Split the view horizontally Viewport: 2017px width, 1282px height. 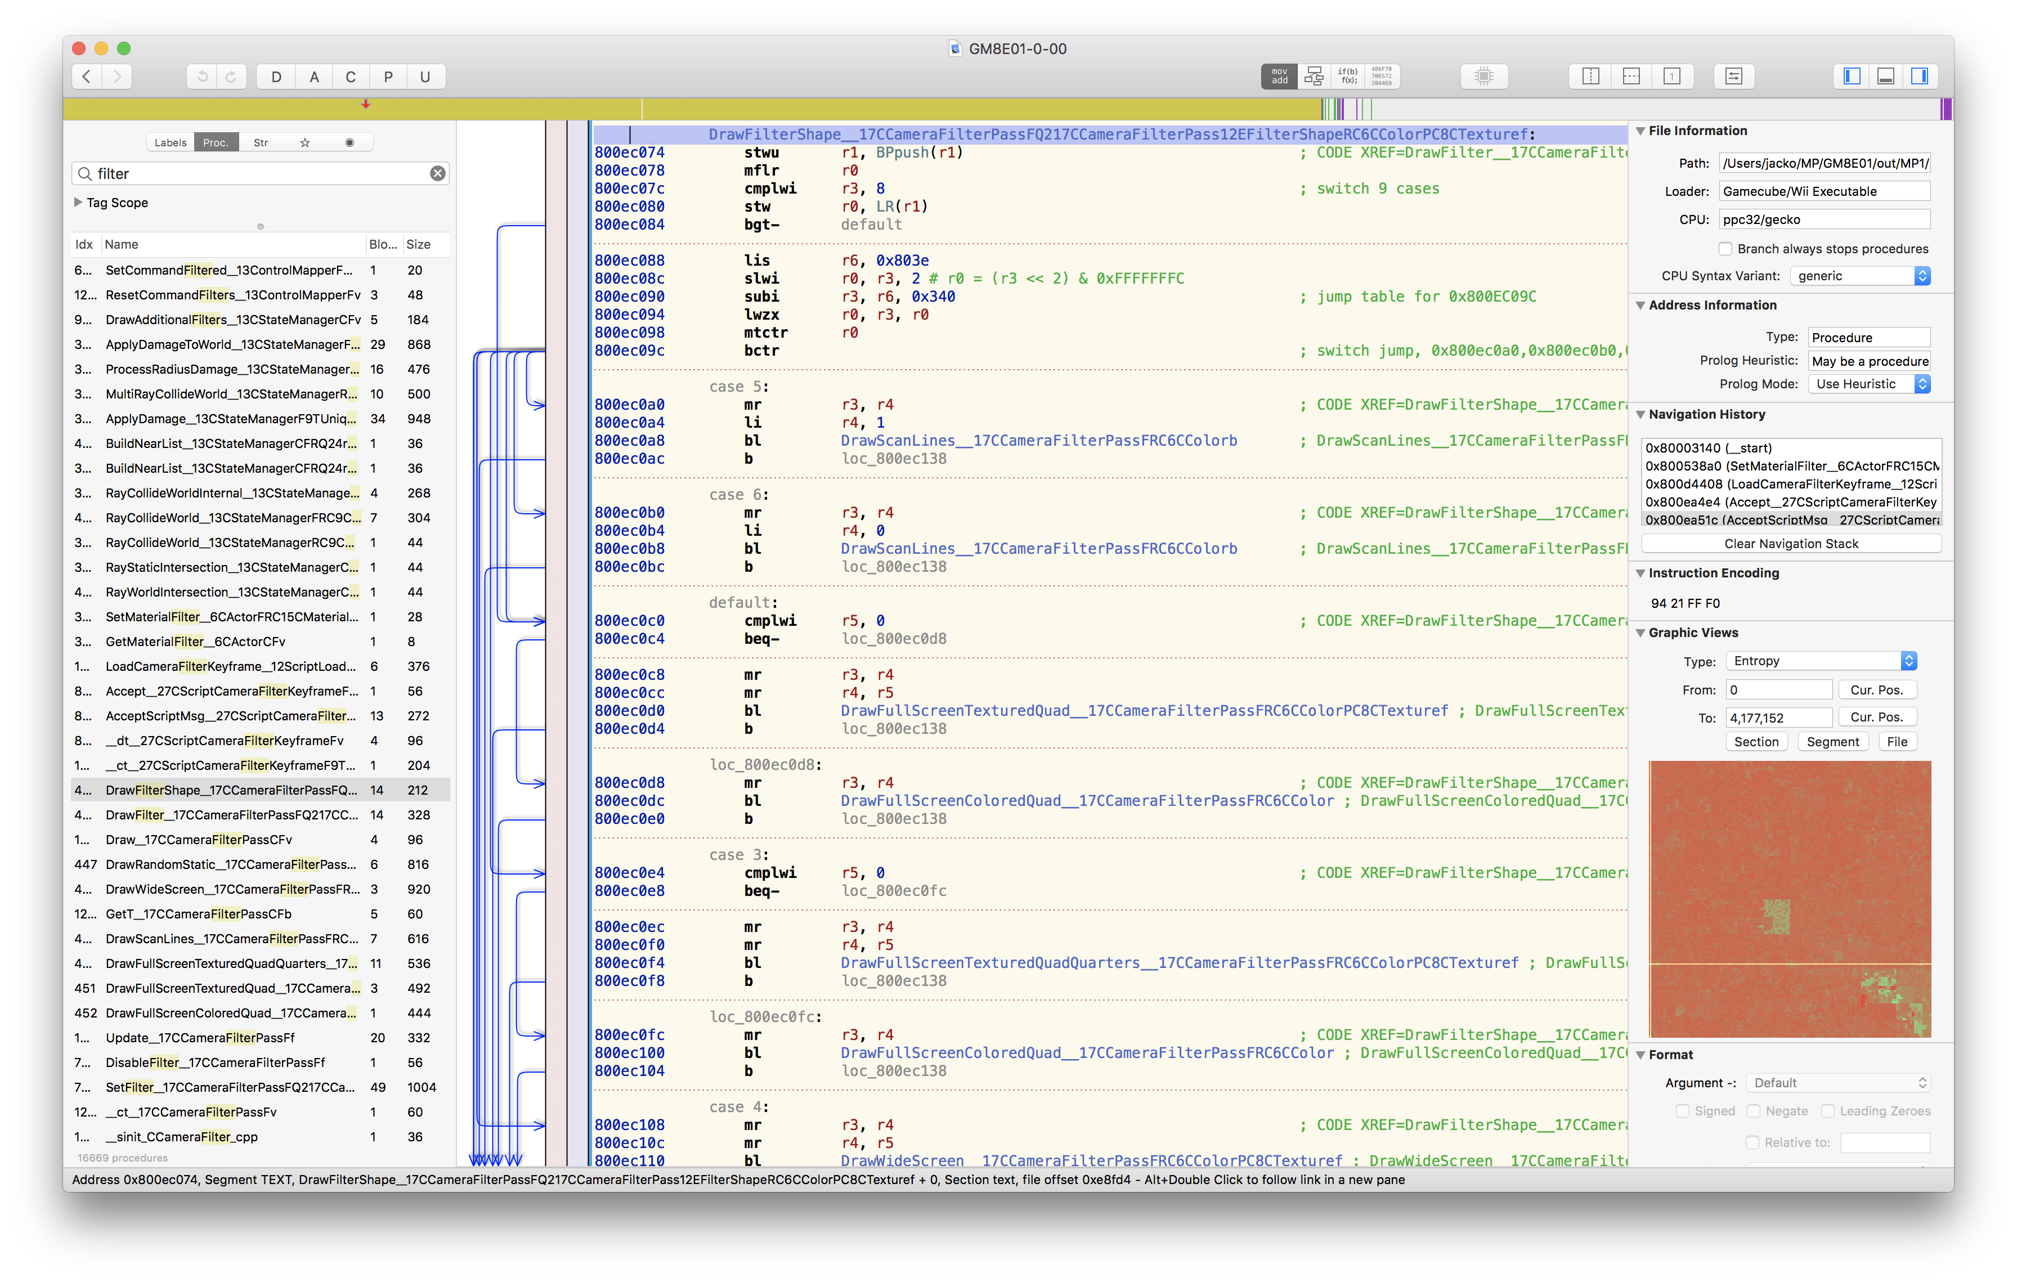[1631, 76]
